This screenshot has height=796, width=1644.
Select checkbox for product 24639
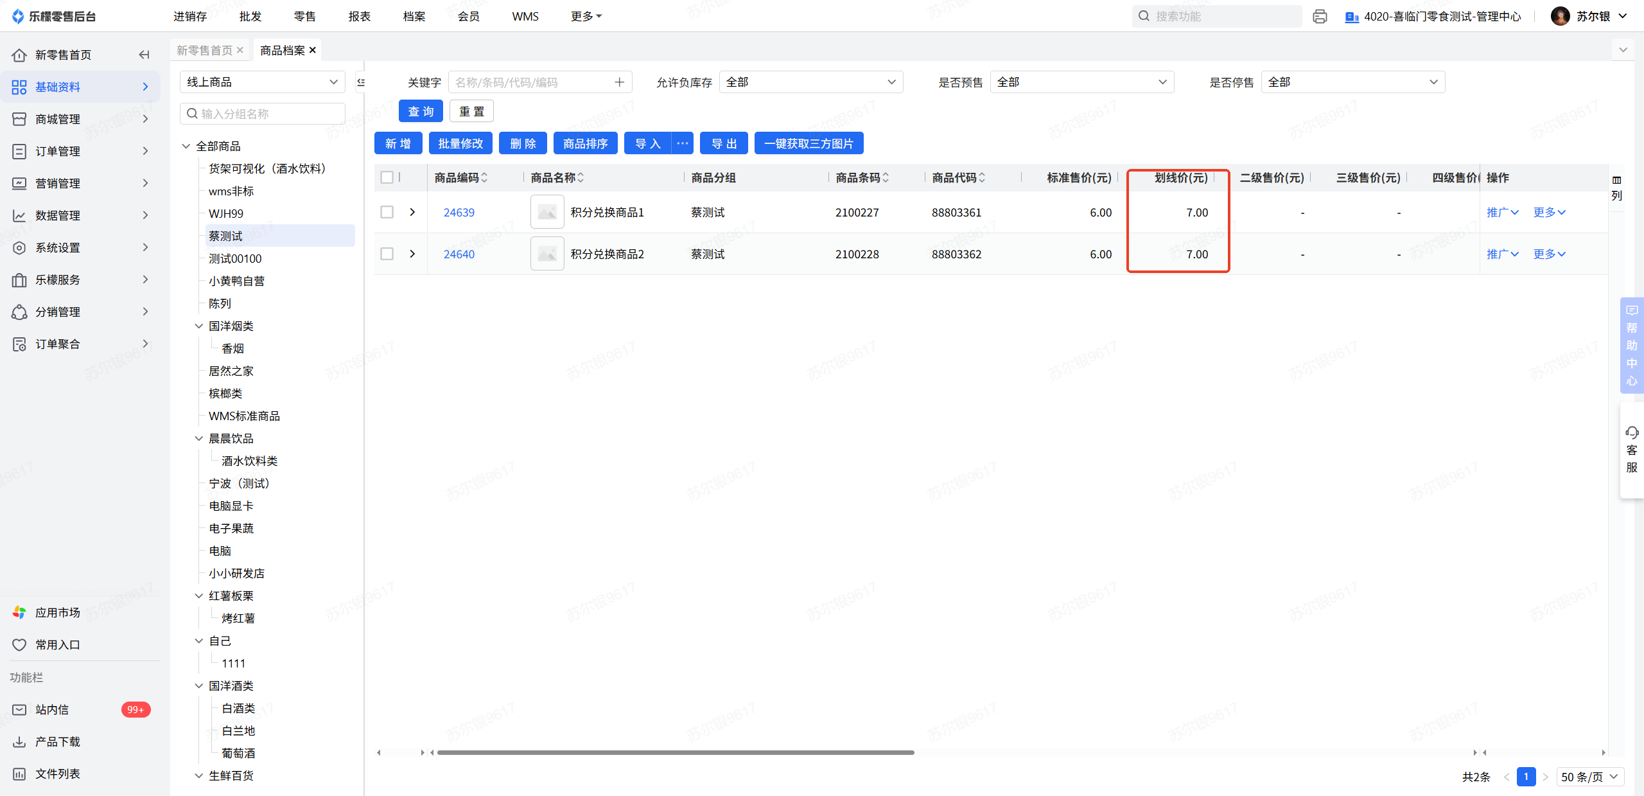pyautogui.click(x=387, y=212)
